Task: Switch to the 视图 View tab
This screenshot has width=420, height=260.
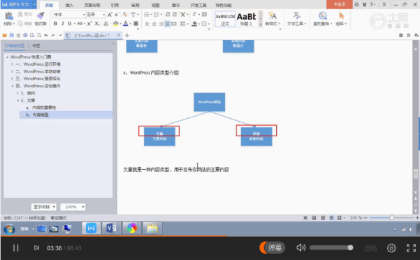Action: tap(155, 5)
